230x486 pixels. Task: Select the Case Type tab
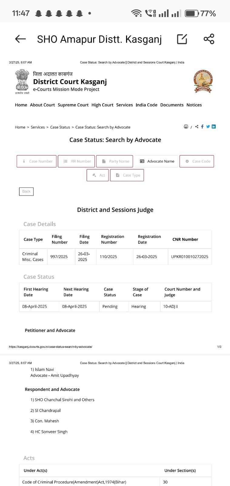[x=127, y=175]
